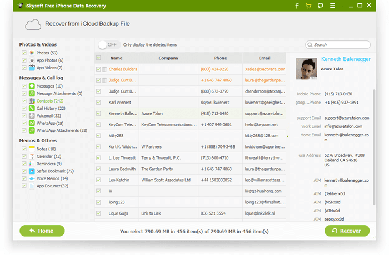389x255 pixels.
Task: Click the Safari Bookmark compass icon
Action: tap(32, 171)
